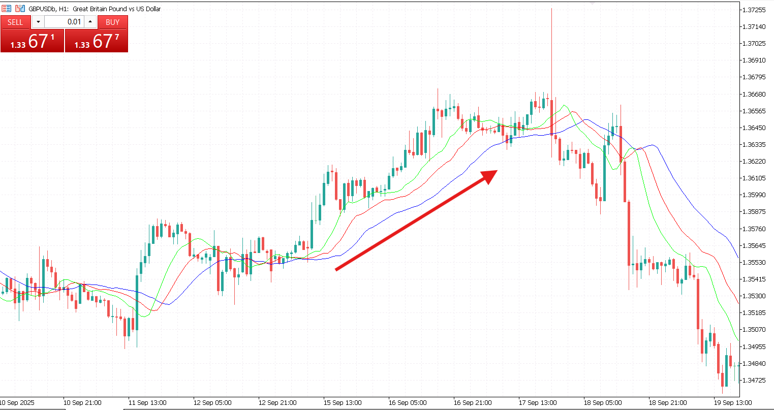Click the 1.37255 price scale label
This screenshot has width=774, height=410.
click(754, 10)
